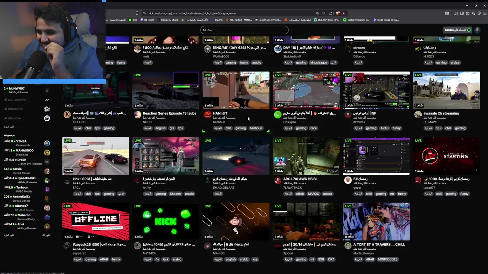Open the Brave wallet icon in toolbar
The width and height of the screenshot is (488, 274).
[x=467, y=13]
